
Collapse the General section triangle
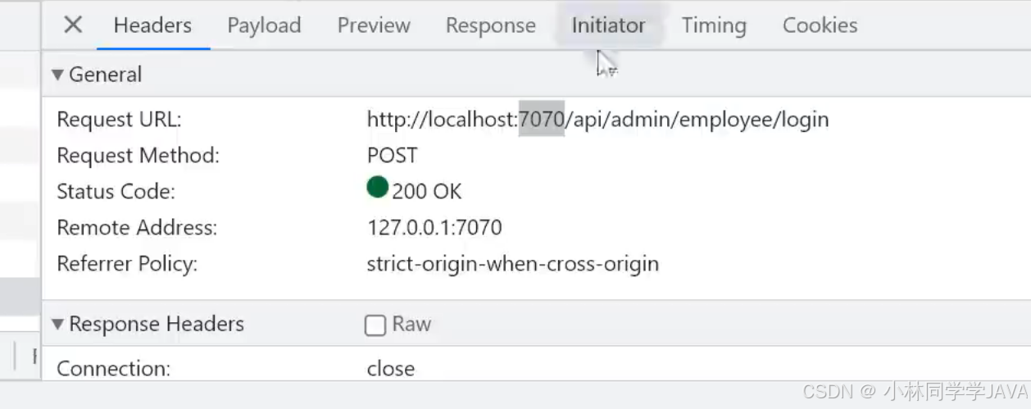tap(57, 75)
